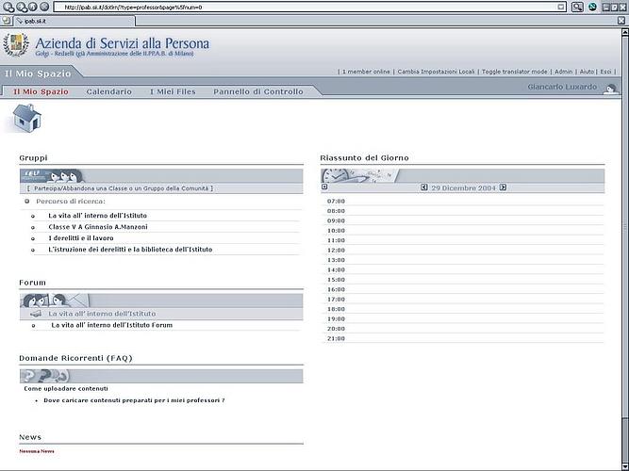This screenshot has width=629, height=471.
Task: Open the Calendario tab
Action: coord(108,91)
